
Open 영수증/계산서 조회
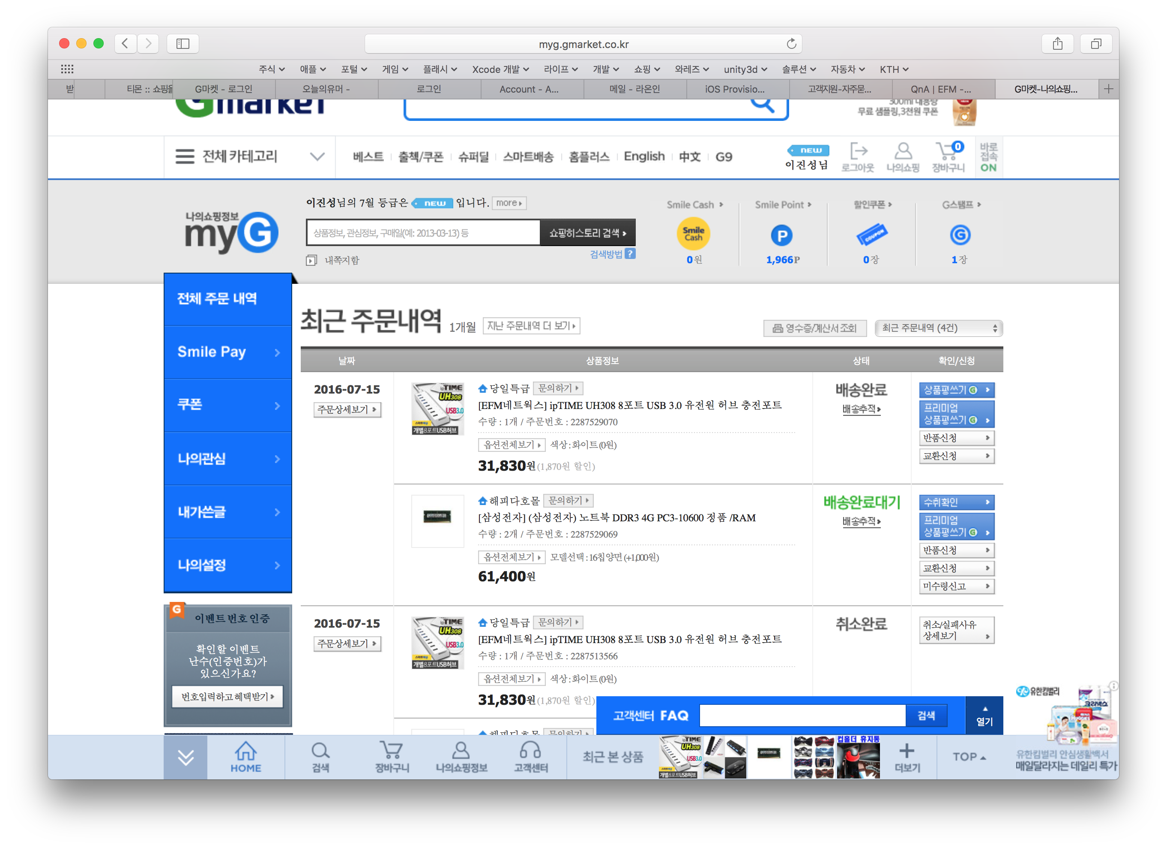coord(814,328)
